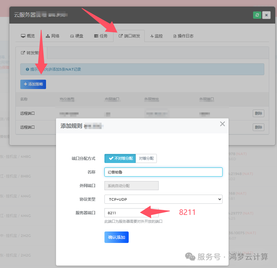The width and height of the screenshot is (277, 268).
Task: Click the green refresh icon button
Action: point(257,15)
